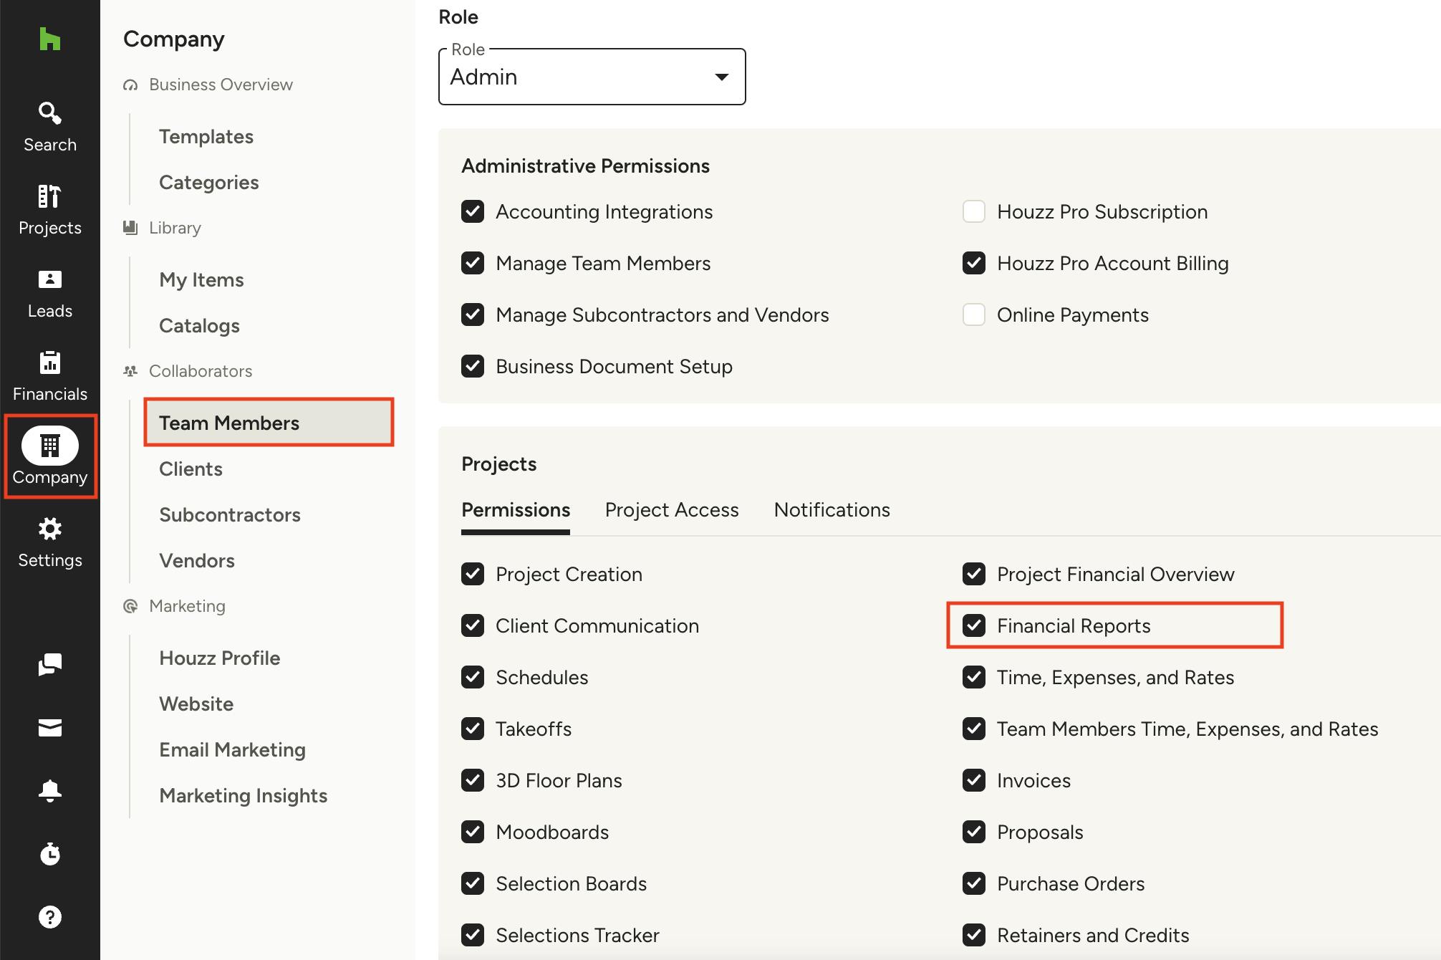Open Projects from the left rail
The image size is (1441, 960).
(x=49, y=210)
